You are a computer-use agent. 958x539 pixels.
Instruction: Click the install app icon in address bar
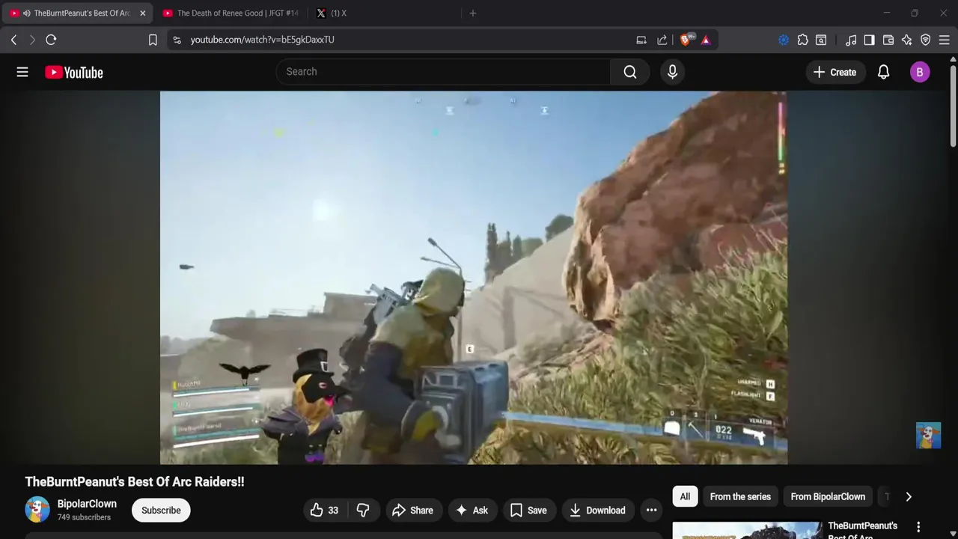point(641,40)
